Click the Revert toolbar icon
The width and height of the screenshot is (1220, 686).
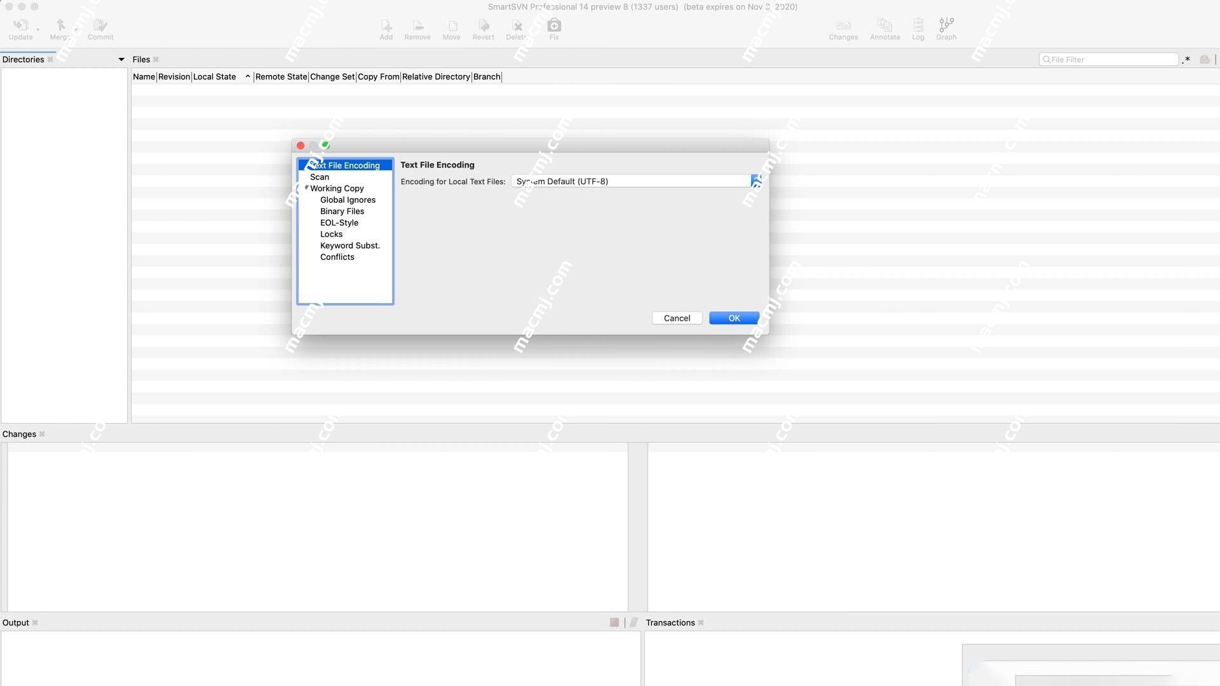pyautogui.click(x=483, y=26)
